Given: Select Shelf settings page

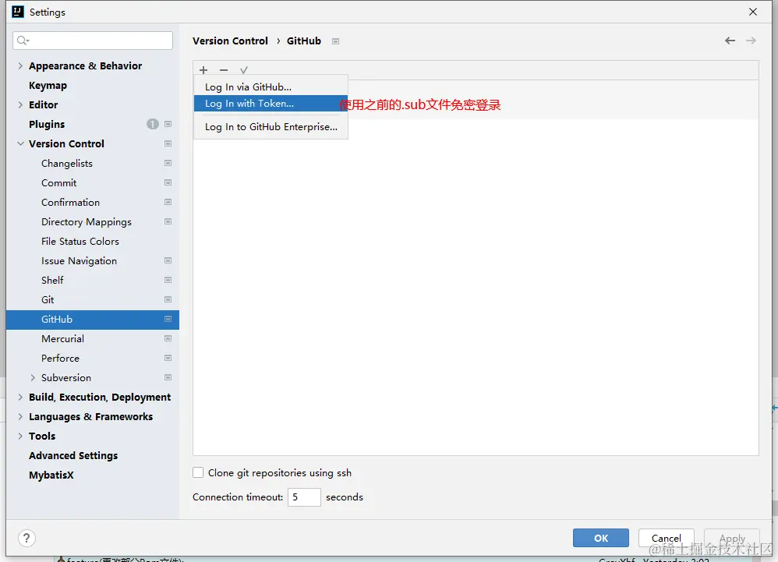Looking at the screenshot, I should pyautogui.click(x=52, y=280).
